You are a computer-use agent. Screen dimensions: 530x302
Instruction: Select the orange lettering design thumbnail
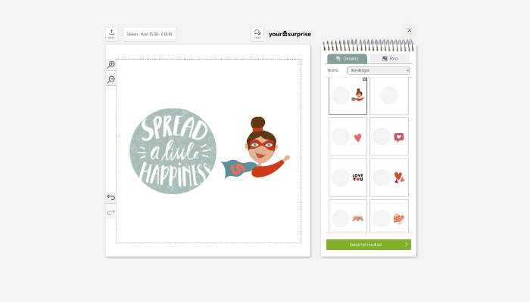[389, 217]
